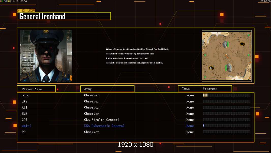The image size is (271, 153).
Task: Click the desert minimap preview
Action: point(227,56)
